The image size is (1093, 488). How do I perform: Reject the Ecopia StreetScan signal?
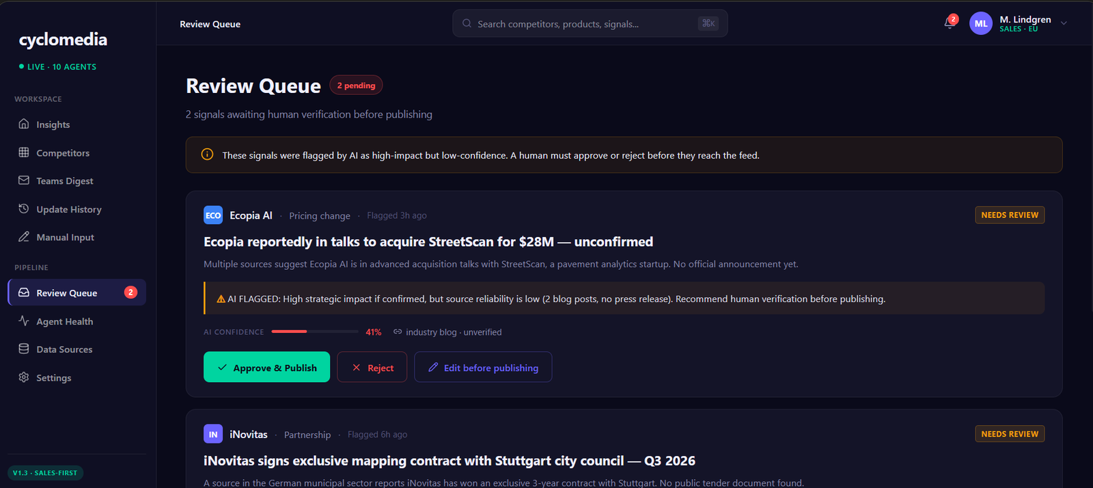[x=372, y=367]
